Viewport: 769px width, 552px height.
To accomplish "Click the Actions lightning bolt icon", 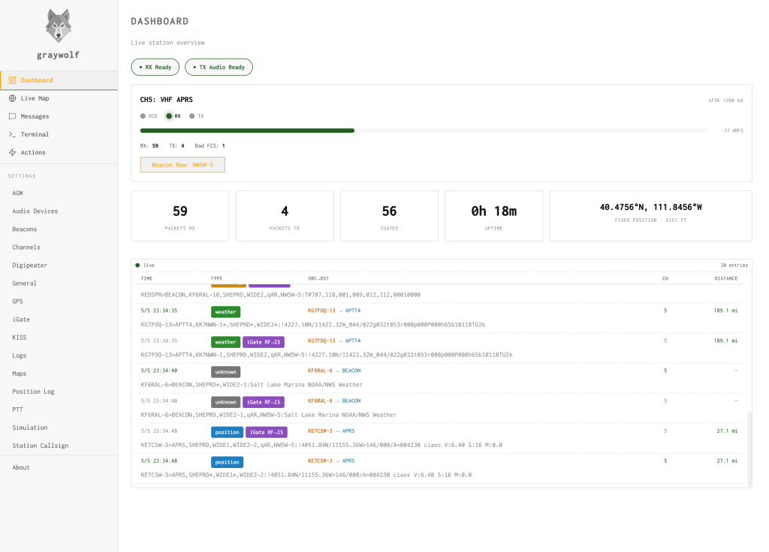I will click(x=12, y=152).
